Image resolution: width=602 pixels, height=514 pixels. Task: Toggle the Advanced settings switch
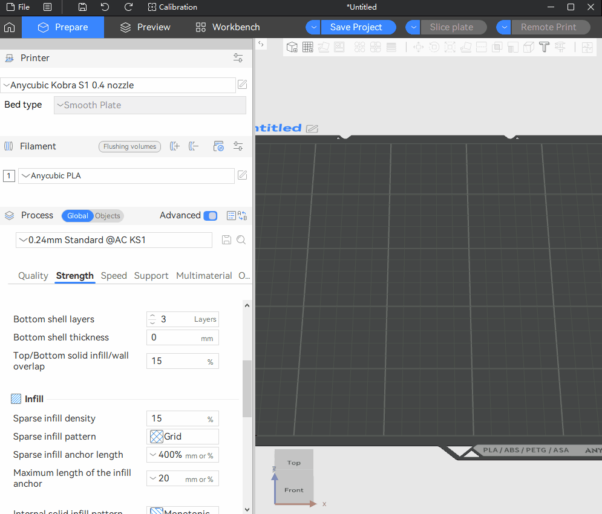pos(211,216)
